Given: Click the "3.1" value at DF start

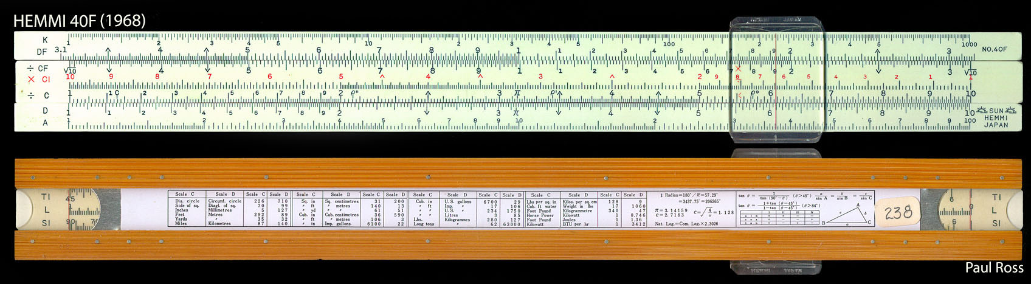Looking at the screenshot, I should [x=60, y=49].
